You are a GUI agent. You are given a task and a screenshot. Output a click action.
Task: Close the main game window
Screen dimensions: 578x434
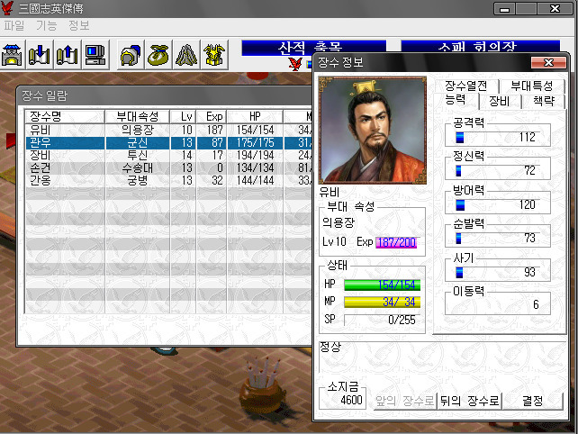click(x=555, y=9)
